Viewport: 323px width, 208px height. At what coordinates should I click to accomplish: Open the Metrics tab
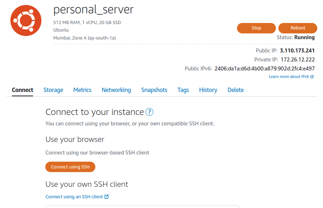[82, 90]
